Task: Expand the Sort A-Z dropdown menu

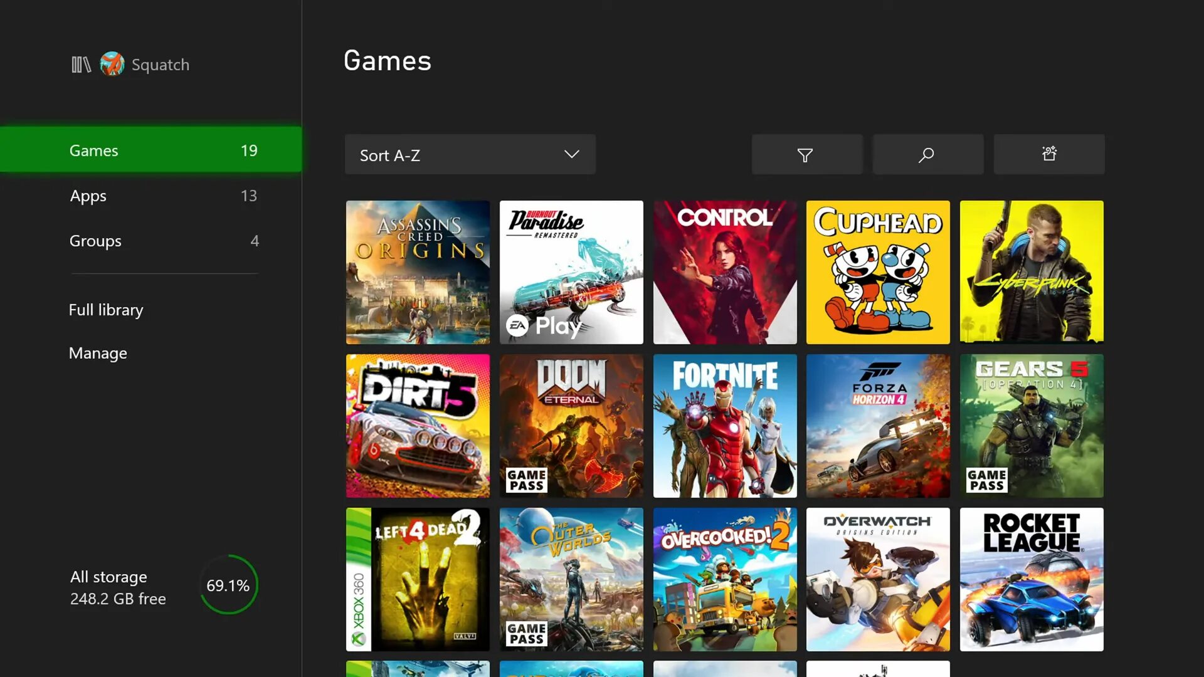Action: [470, 155]
